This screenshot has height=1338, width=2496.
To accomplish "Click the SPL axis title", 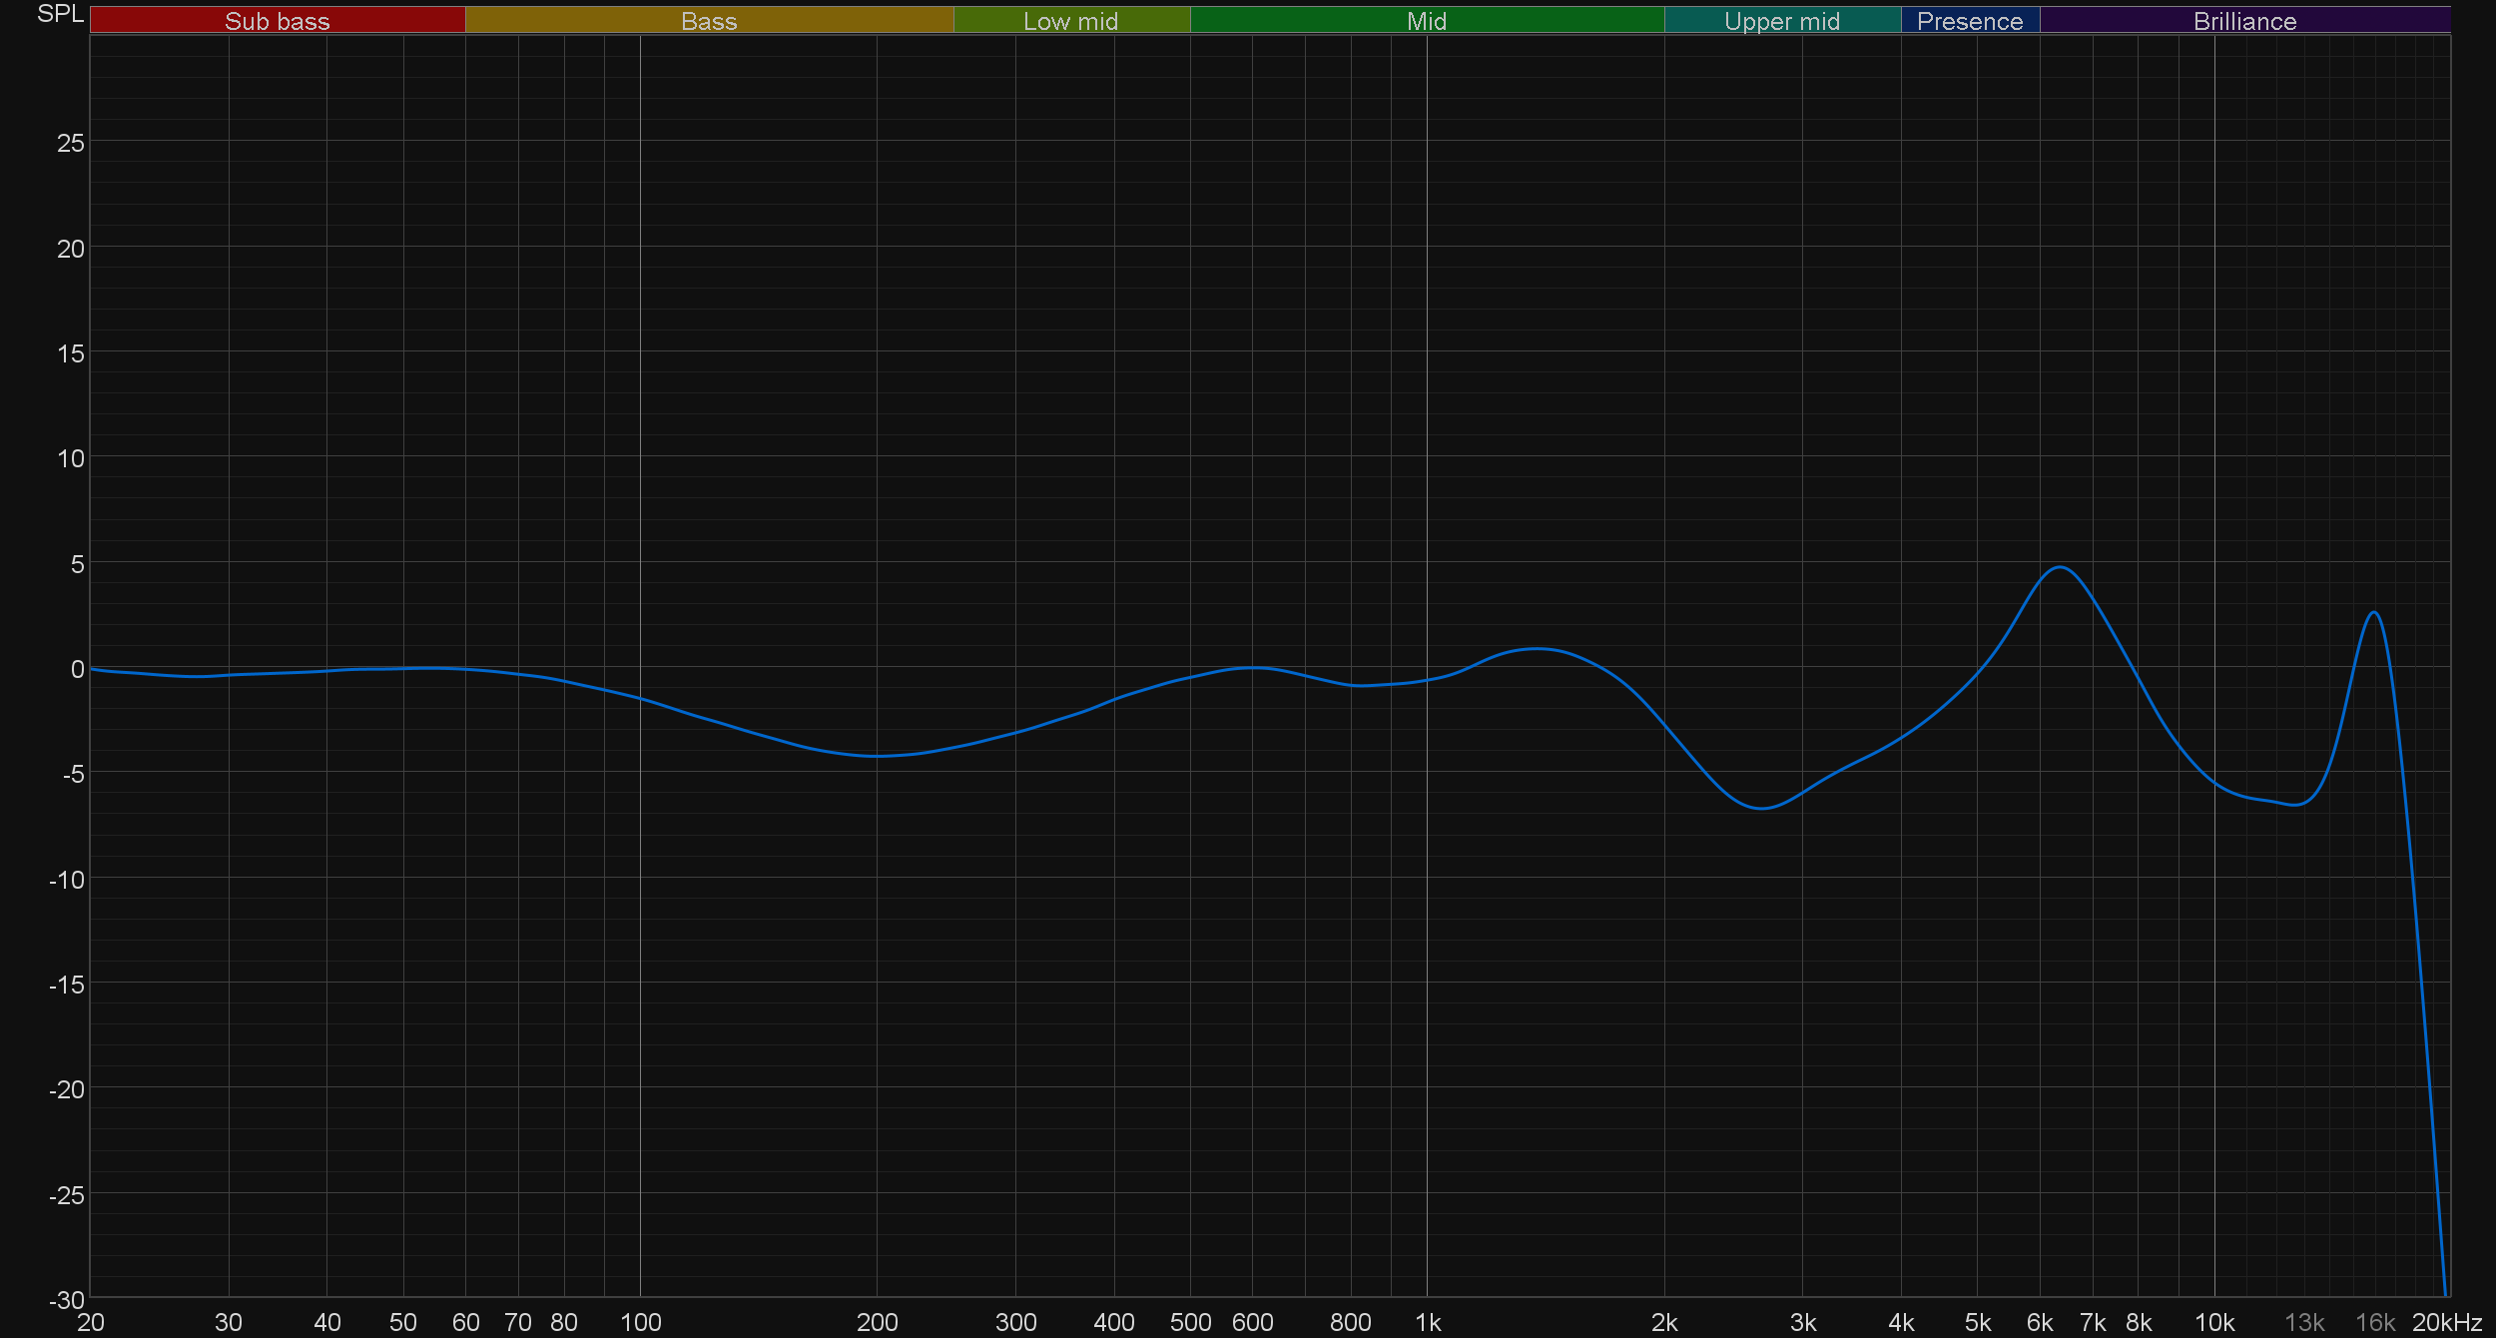I will [x=60, y=14].
